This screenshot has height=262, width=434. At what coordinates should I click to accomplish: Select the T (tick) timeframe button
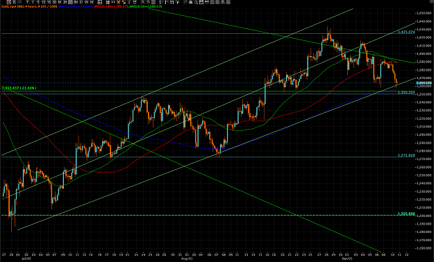[x=27, y=2]
